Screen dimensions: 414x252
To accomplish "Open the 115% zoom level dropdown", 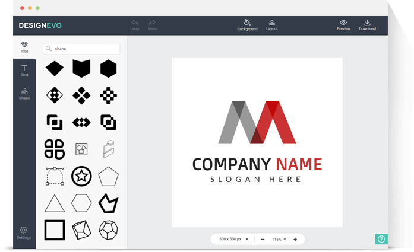I will [279, 239].
